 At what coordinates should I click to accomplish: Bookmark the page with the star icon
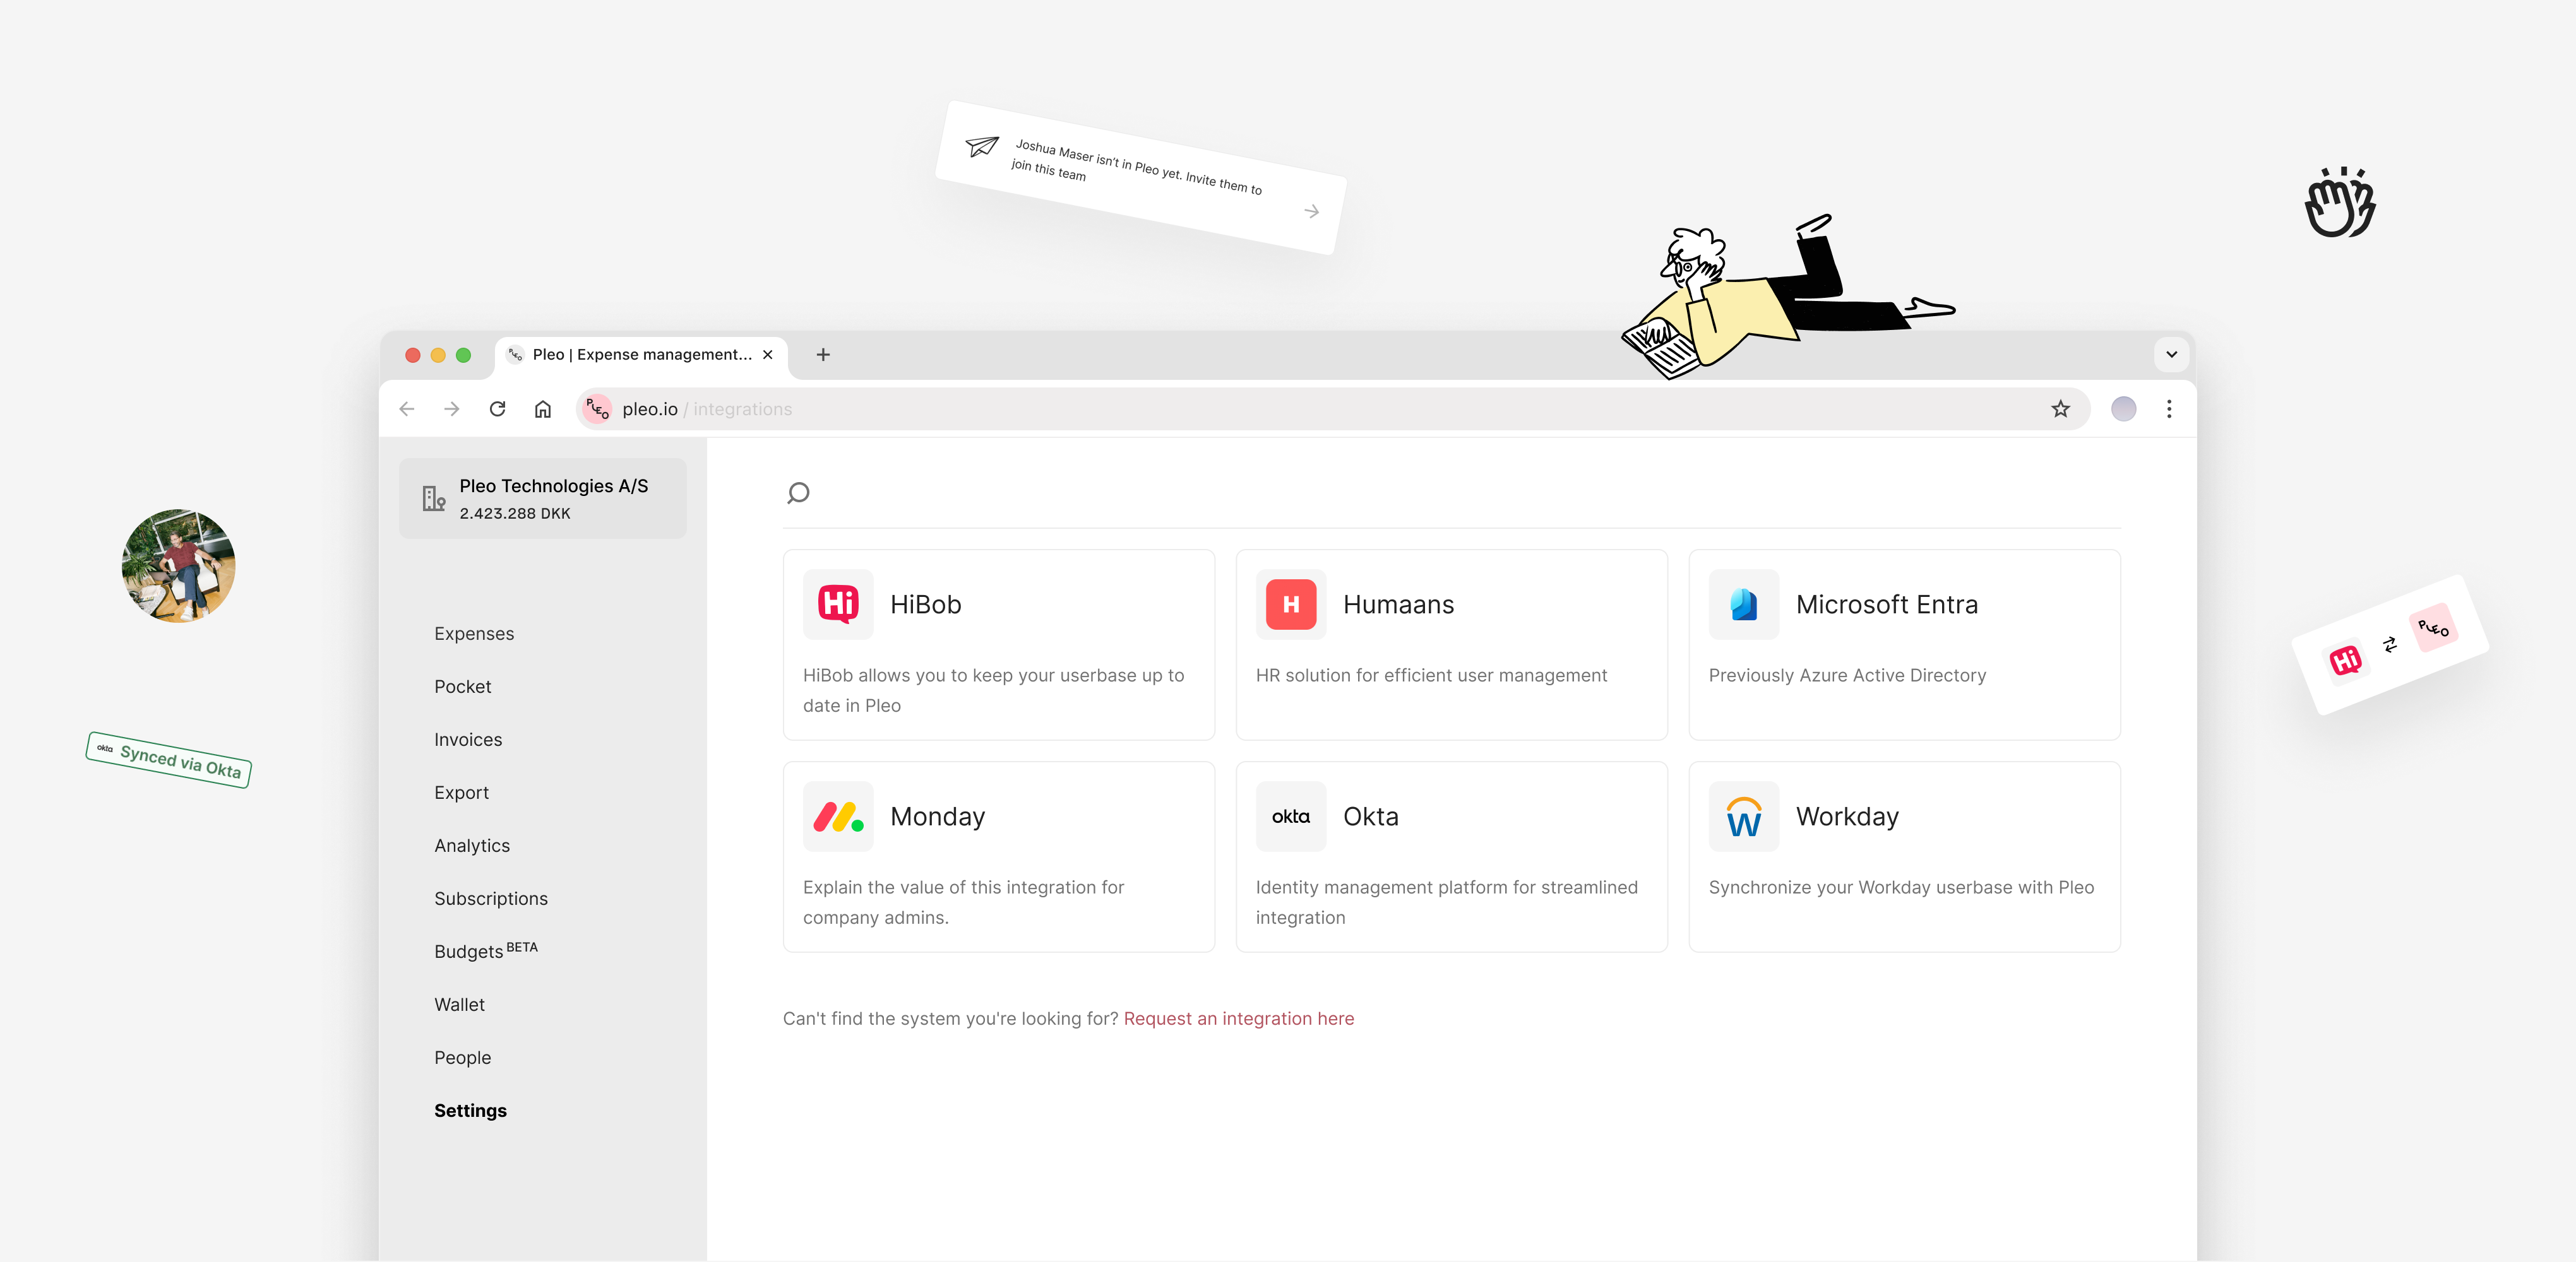[2060, 409]
